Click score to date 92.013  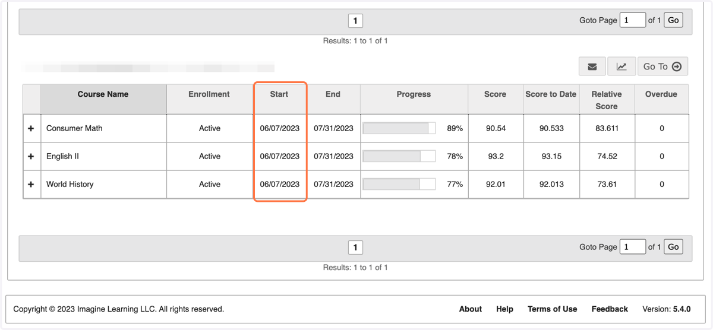(x=551, y=184)
